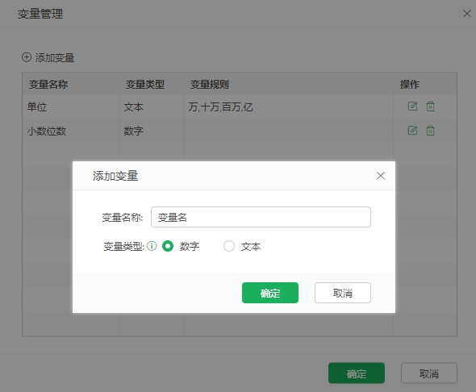Focus the 变量名称 input field
Image resolution: width=476 pixels, height=392 pixels.
click(261, 217)
